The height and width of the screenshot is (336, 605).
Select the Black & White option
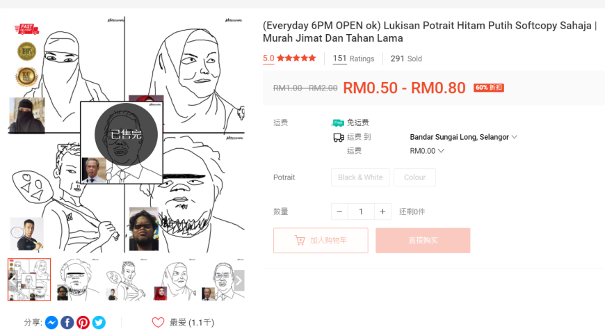click(360, 177)
